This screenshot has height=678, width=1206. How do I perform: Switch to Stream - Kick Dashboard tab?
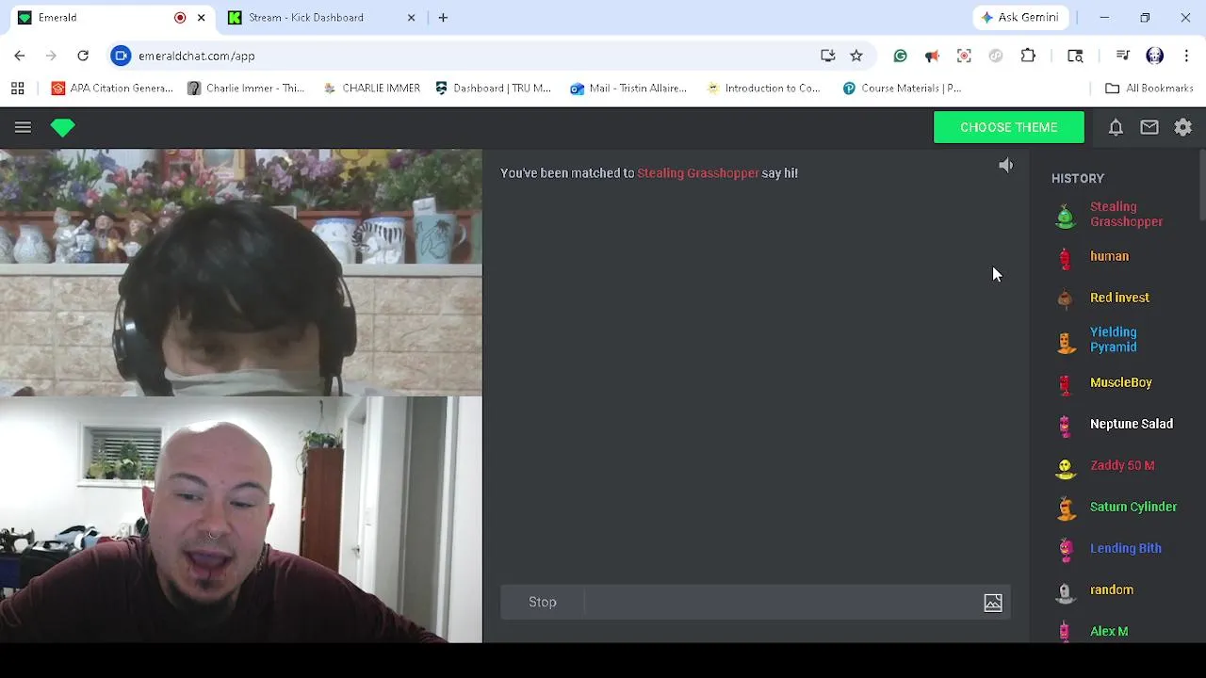(x=306, y=17)
